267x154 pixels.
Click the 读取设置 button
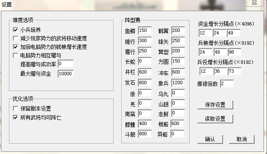(215, 119)
